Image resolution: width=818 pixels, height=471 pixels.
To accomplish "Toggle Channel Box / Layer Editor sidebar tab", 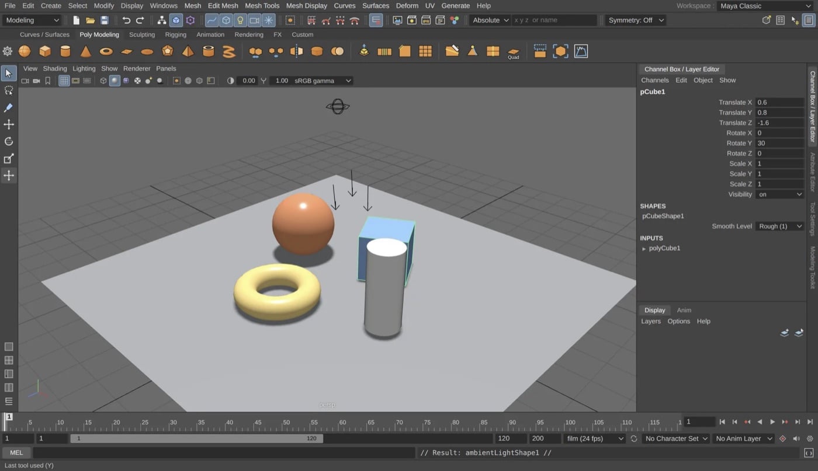I will pyautogui.click(x=812, y=106).
